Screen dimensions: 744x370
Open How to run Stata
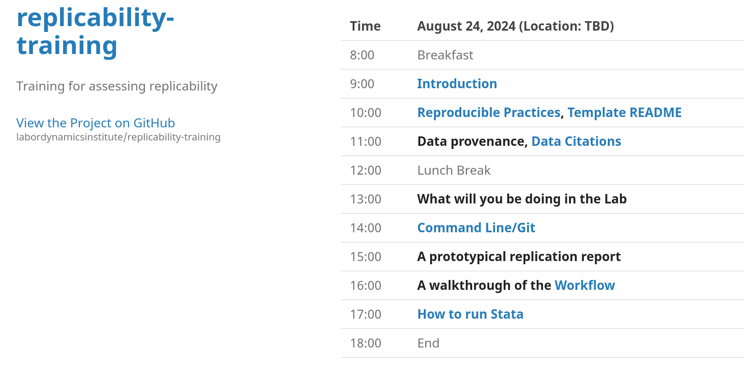point(470,314)
